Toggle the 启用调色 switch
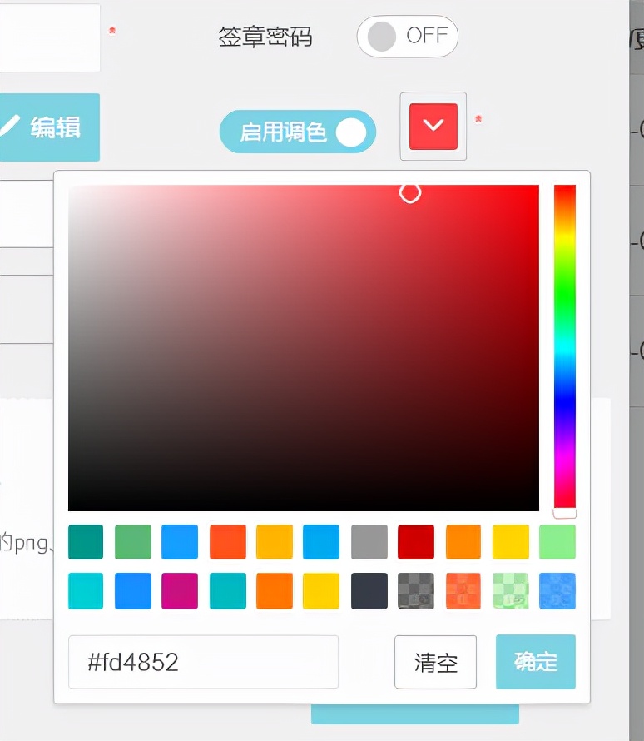 297,132
